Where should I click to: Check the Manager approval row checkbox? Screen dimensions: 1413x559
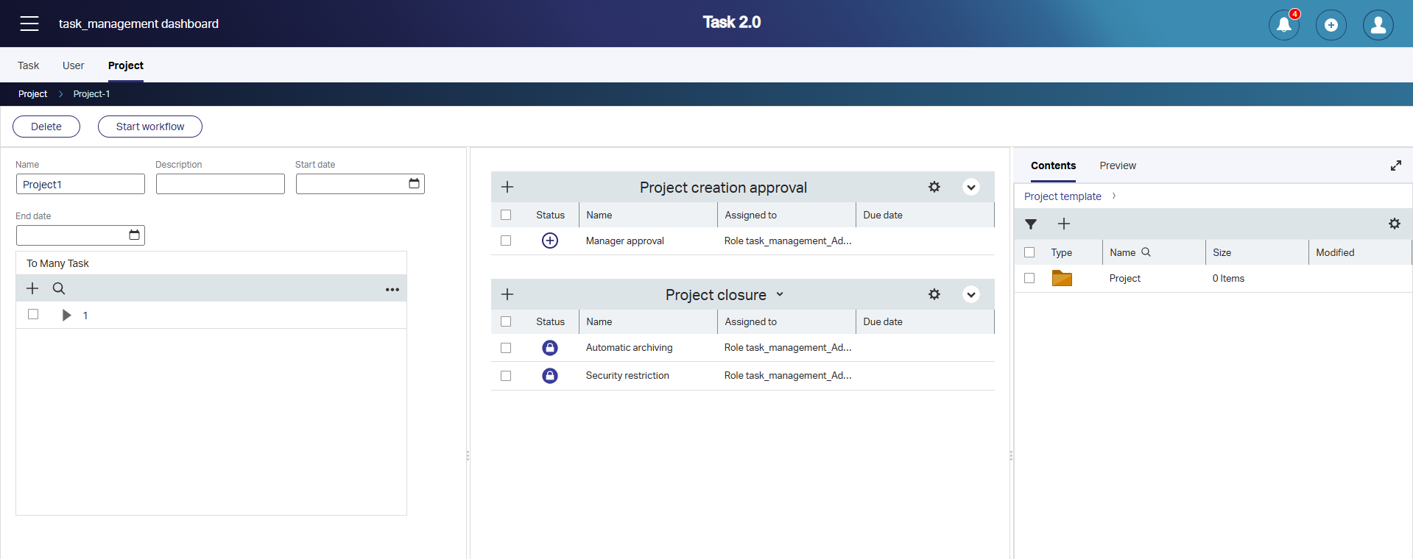506,241
